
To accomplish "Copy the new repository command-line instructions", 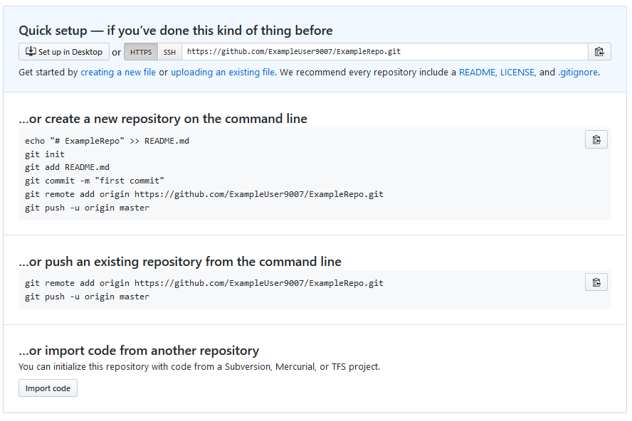I will pyautogui.click(x=596, y=139).
